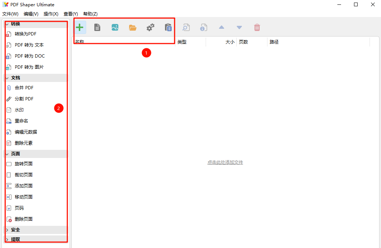Select the 重命名 label

pos(21,121)
